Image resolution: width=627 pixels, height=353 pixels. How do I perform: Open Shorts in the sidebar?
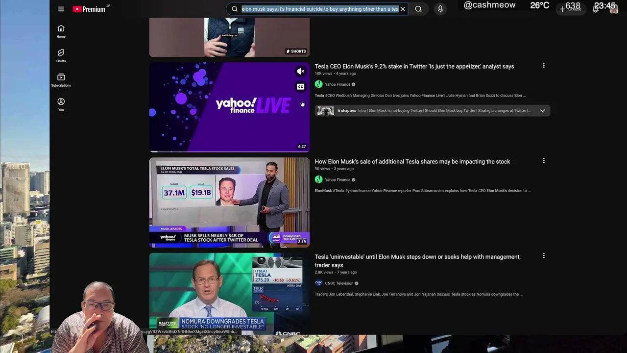tap(61, 56)
